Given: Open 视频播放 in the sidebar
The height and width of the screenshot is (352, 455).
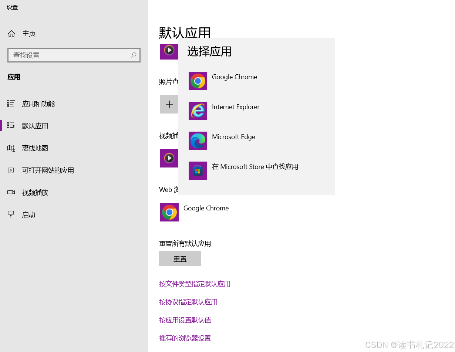Looking at the screenshot, I should 35,193.
